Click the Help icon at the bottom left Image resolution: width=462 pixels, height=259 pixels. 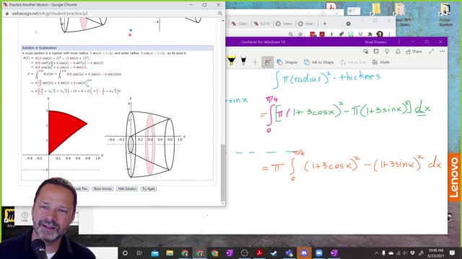click(x=25, y=217)
